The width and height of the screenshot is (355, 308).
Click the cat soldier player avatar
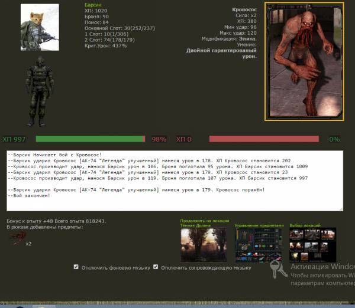(40, 27)
